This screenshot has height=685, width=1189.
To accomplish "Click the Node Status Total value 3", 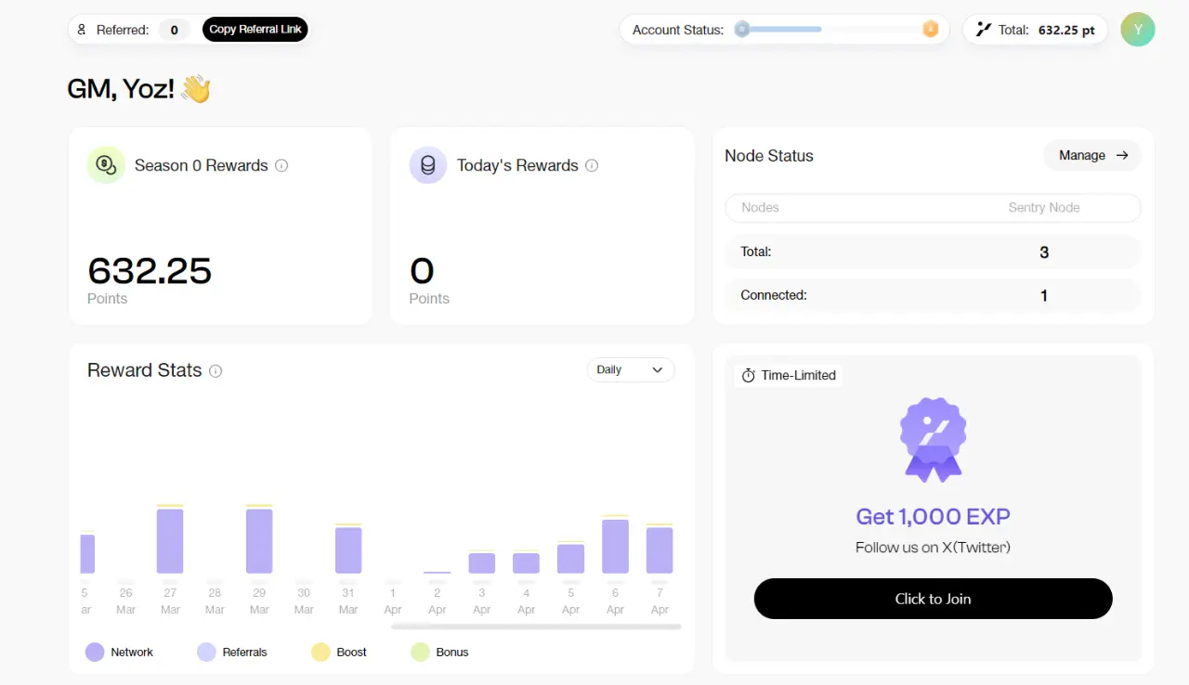I will tap(1044, 252).
